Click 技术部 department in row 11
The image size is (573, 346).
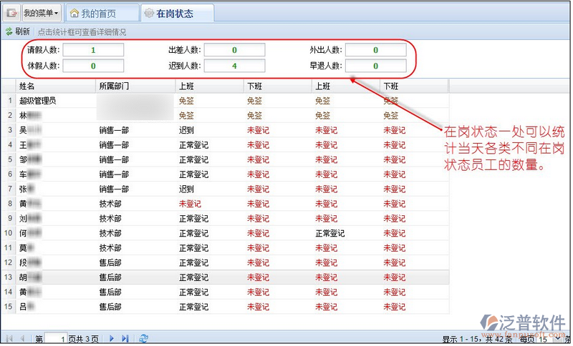click(x=110, y=248)
